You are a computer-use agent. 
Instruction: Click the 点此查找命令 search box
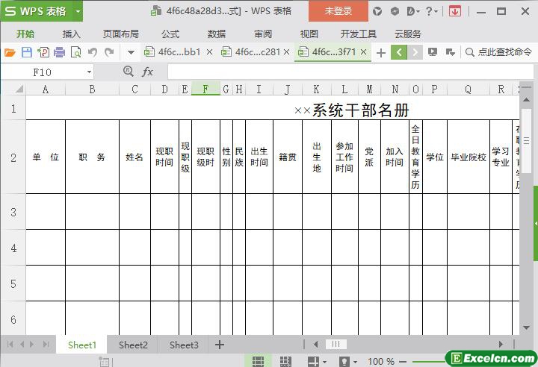click(499, 52)
